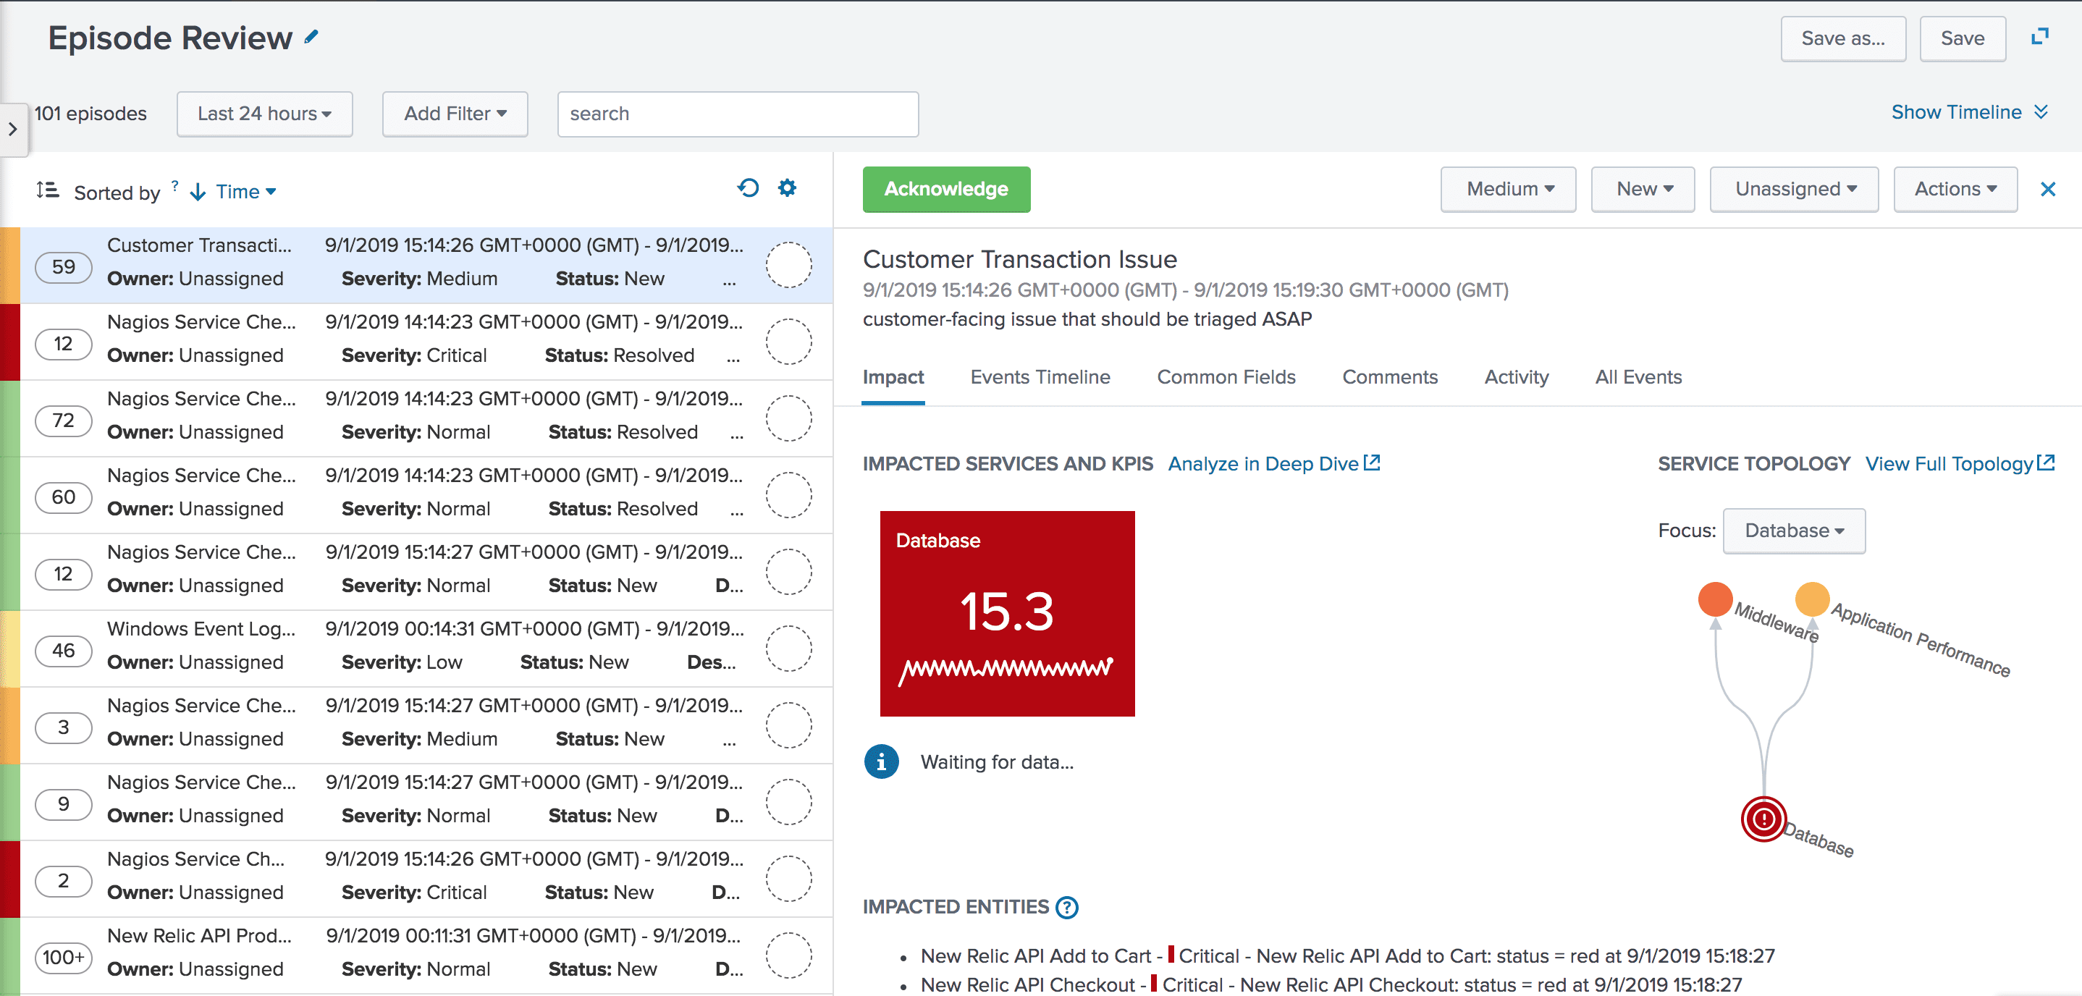This screenshot has width=2082, height=996.
Task: Click the Analyze in Deep Dive external link icon
Action: (1372, 463)
